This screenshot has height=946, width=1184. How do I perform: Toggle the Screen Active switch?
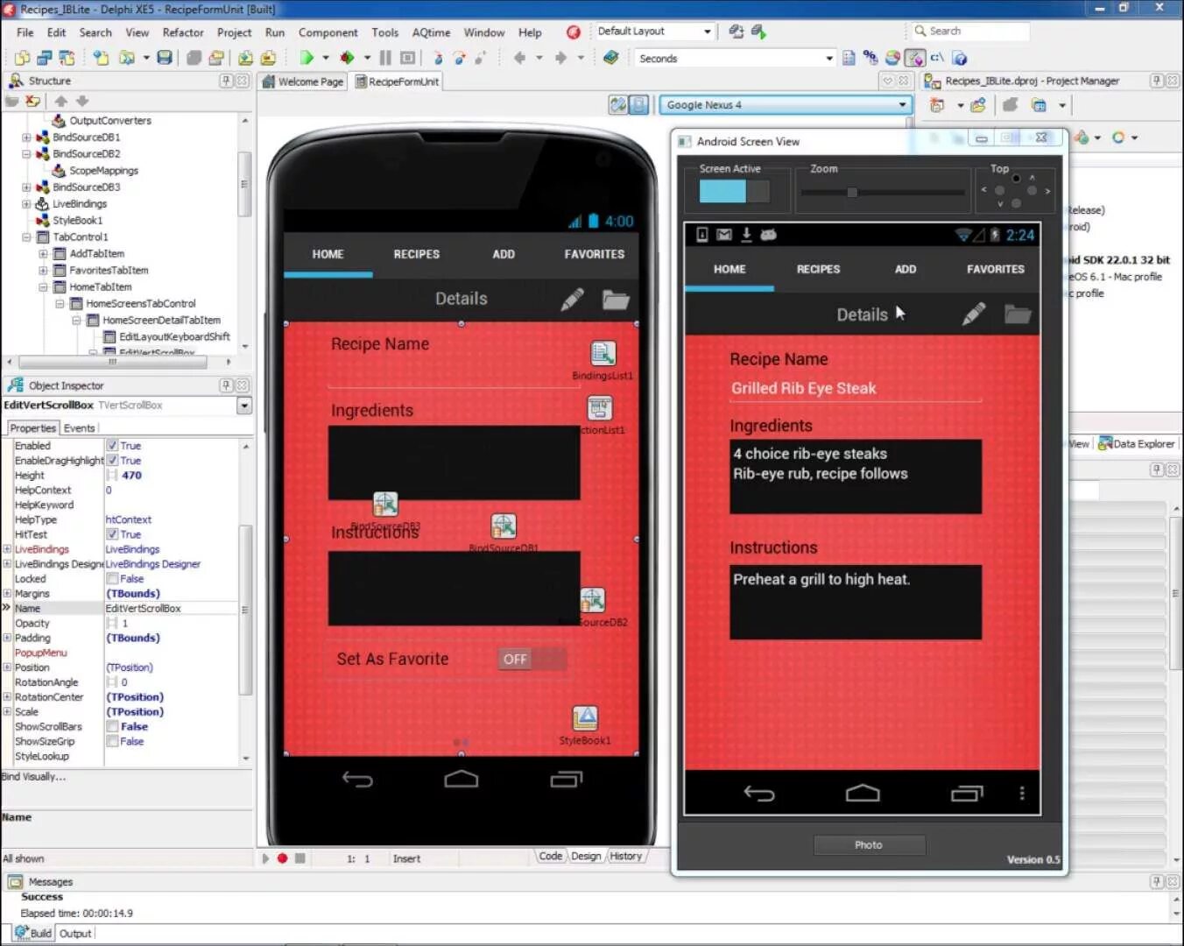(x=734, y=191)
